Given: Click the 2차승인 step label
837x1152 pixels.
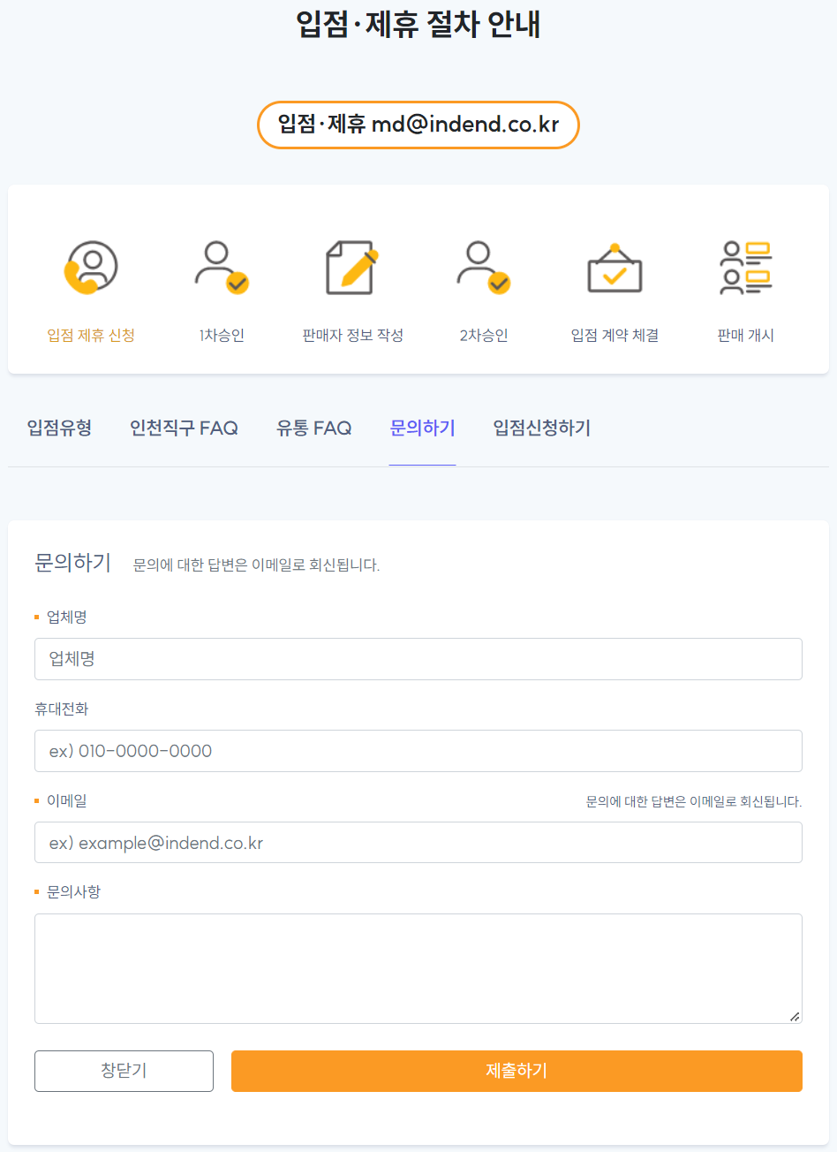Looking at the screenshot, I should pyautogui.click(x=484, y=335).
